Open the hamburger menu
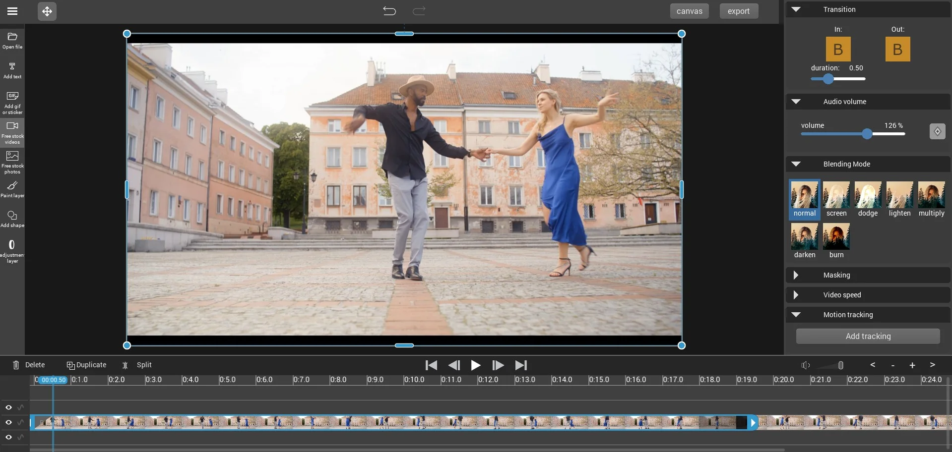The width and height of the screenshot is (952, 452). [12, 11]
